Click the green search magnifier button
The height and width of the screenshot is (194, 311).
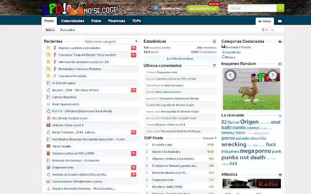tap(280, 8)
